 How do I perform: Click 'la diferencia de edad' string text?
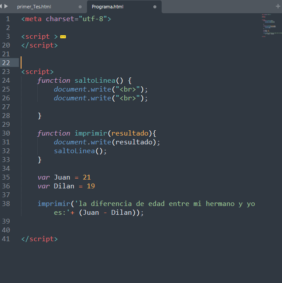pos(119,204)
